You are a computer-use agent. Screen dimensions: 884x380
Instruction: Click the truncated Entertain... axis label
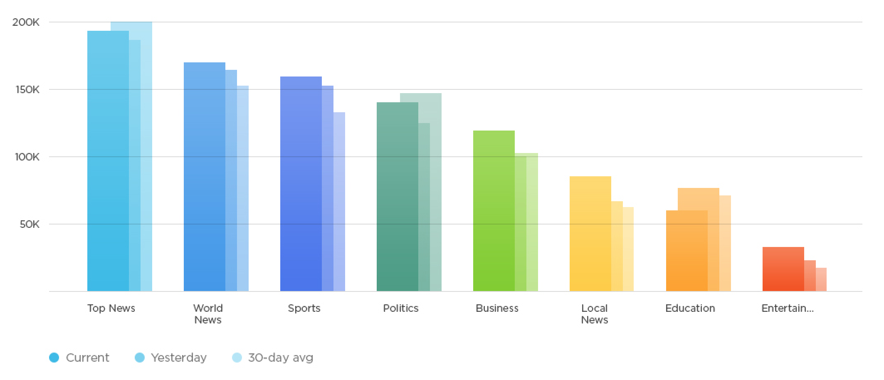(788, 308)
